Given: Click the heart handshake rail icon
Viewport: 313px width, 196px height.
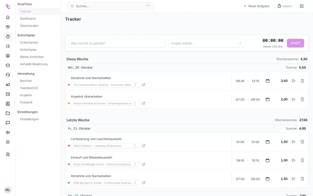Looking at the screenshot, I should click(x=8, y=27).
